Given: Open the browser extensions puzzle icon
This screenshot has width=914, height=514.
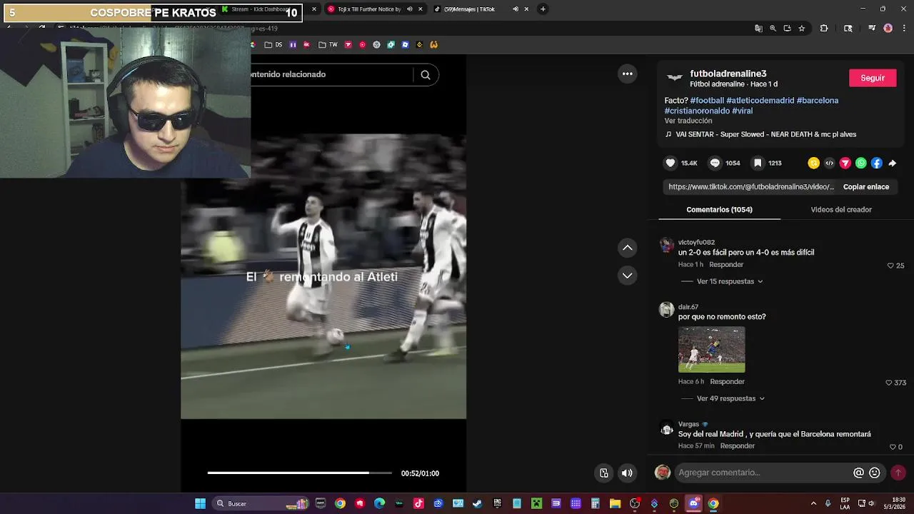Looking at the screenshot, I should [823, 29].
